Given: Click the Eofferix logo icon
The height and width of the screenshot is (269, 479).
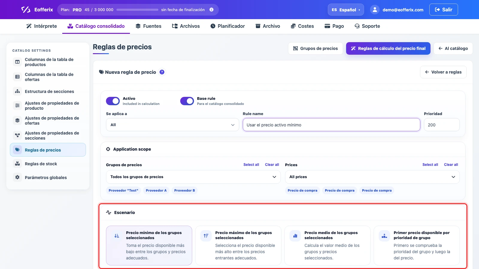Looking at the screenshot, I should 26,10.
